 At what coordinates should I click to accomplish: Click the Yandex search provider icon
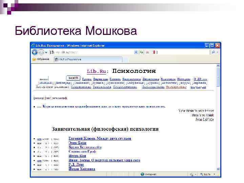[154, 52]
